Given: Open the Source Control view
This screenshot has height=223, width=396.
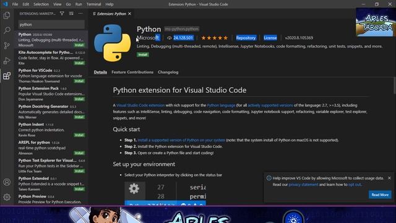Looking at the screenshot, I should point(7,45).
